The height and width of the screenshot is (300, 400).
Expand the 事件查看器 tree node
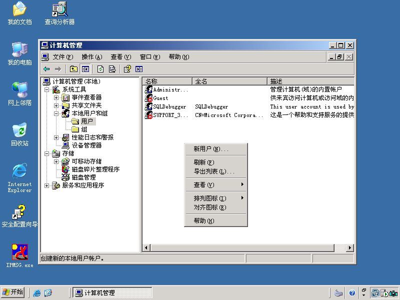(56, 97)
